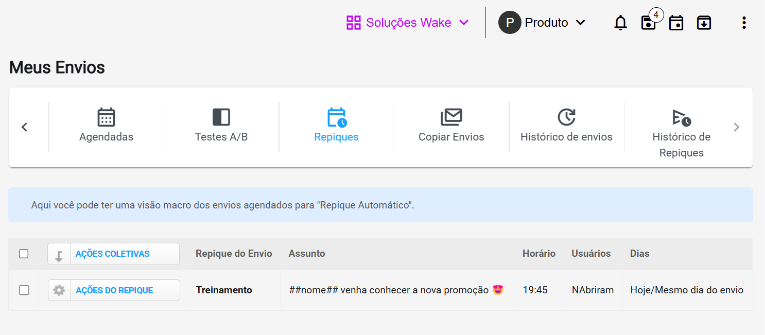Tick the Treinamento row checkbox

coord(24,290)
